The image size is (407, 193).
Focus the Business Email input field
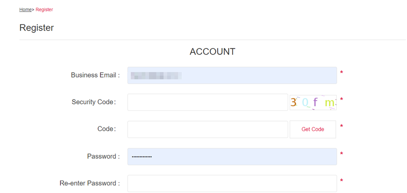tap(232, 75)
